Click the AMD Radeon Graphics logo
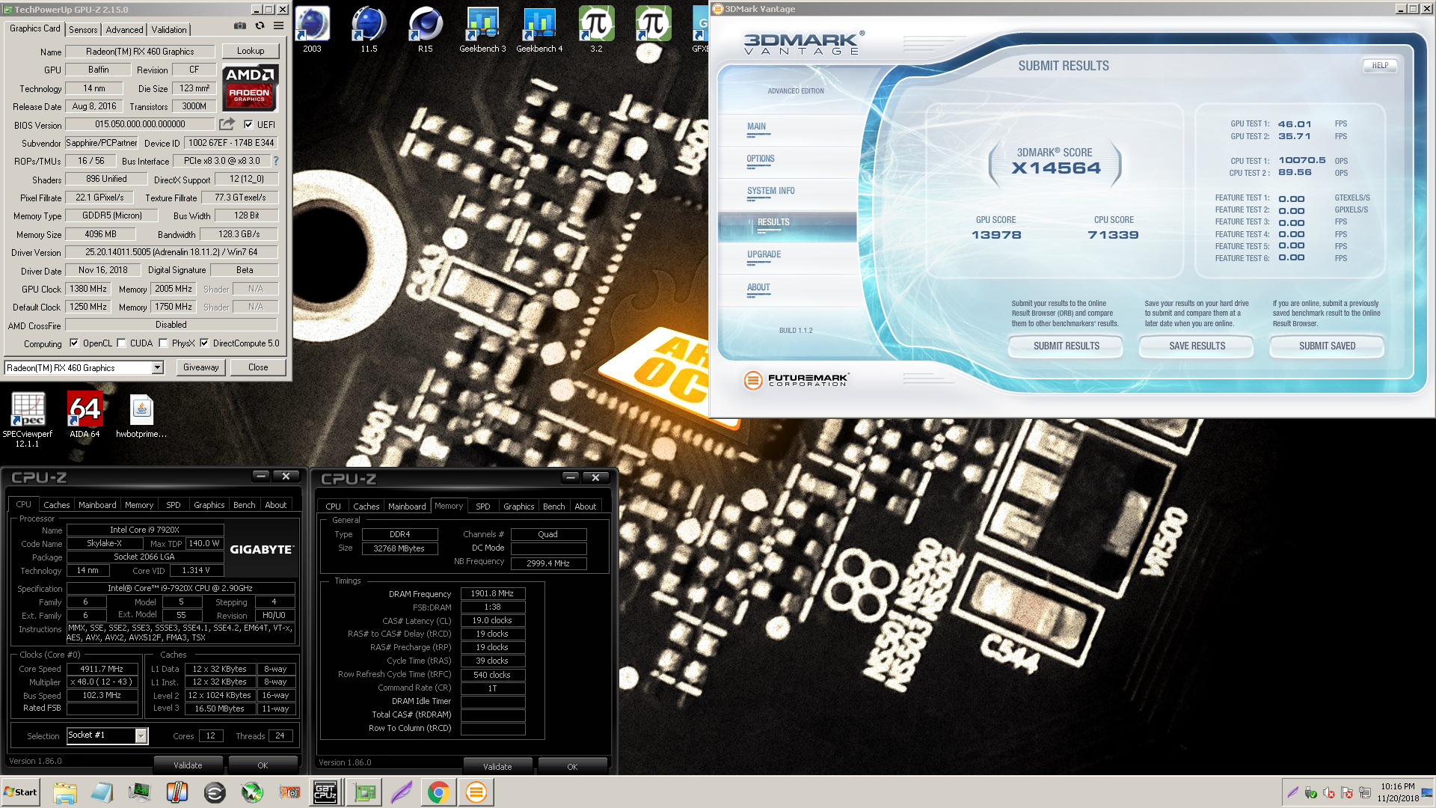The image size is (1436, 808). point(250,88)
